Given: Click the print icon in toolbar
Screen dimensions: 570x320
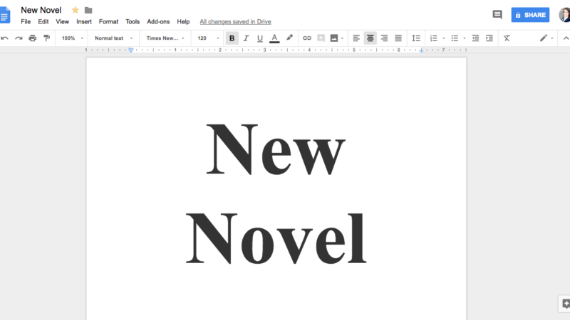Looking at the screenshot, I should tap(33, 38).
